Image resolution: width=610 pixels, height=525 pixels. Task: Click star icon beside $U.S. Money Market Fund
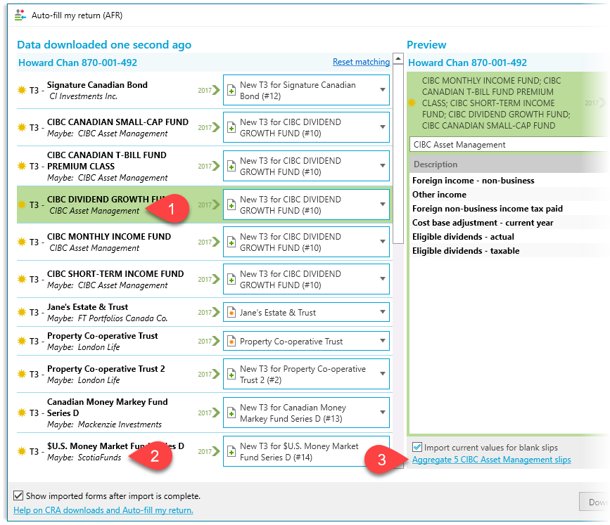click(22, 451)
